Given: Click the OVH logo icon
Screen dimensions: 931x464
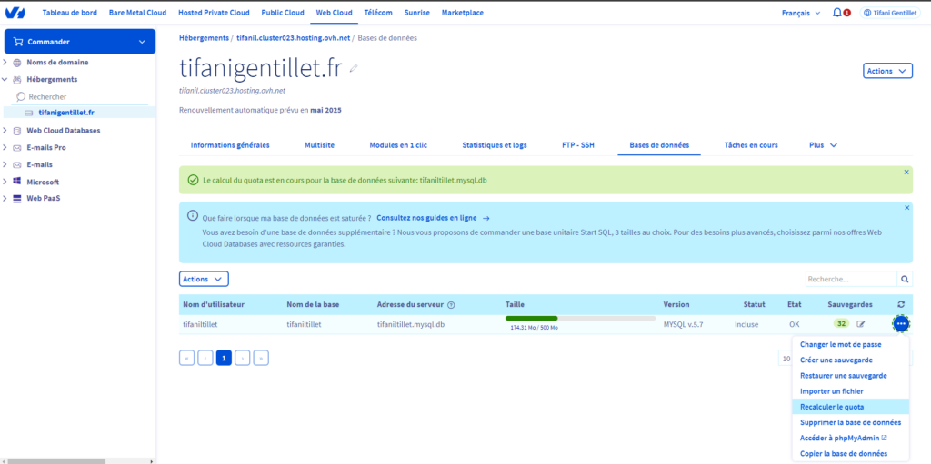Looking at the screenshot, I should coord(15,13).
